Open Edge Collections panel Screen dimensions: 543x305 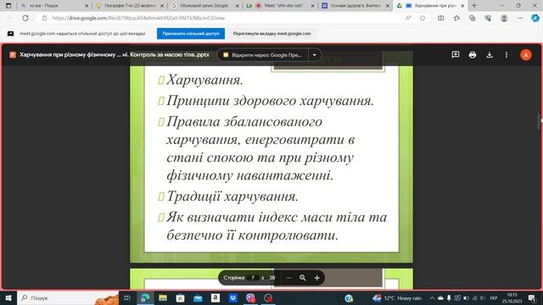pyautogui.click(x=473, y=18)
